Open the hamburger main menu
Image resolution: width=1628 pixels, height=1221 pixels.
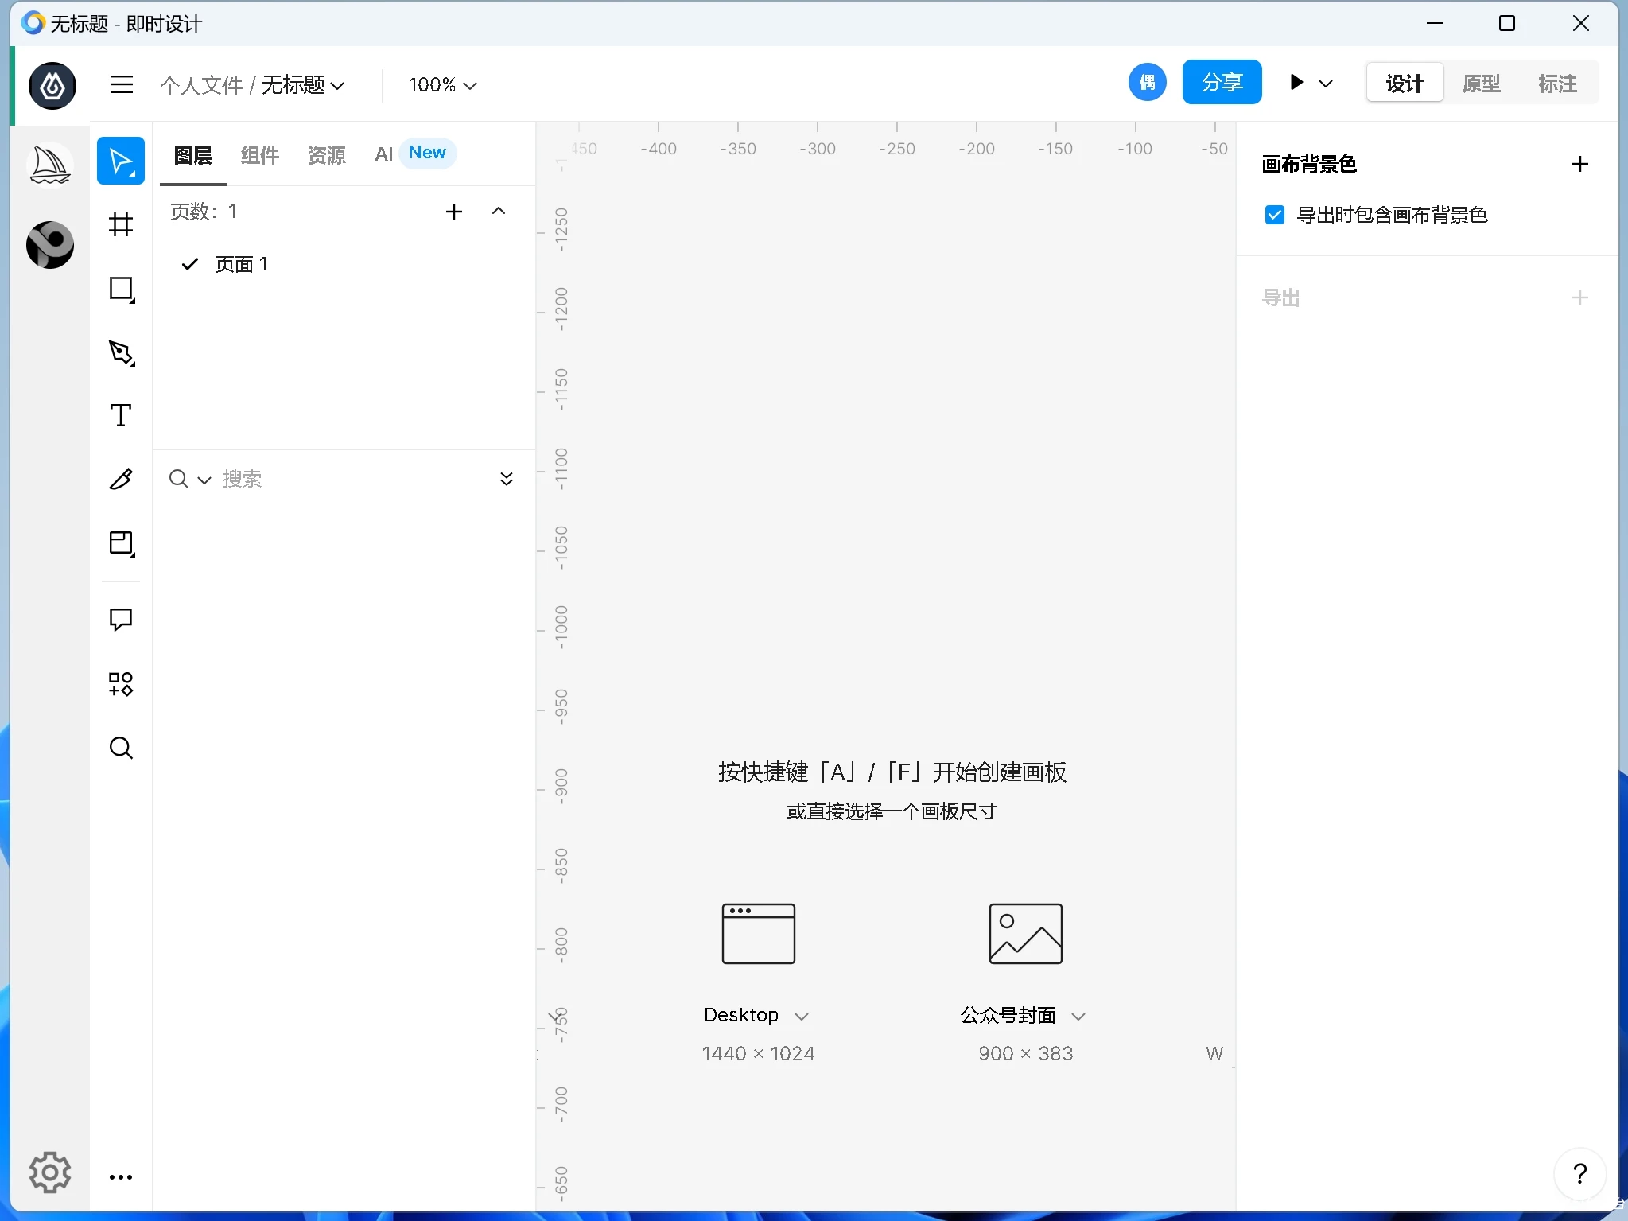122,84
